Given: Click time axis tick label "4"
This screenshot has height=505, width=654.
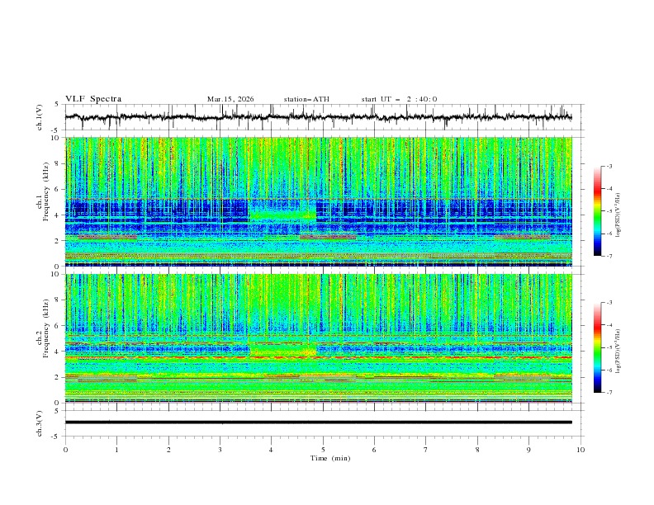Looking at the screenshot, I should pyautogui.click(x=271, y=450).
